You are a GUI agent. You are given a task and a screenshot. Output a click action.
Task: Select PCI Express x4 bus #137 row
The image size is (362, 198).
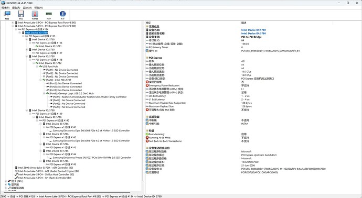pos(49,53)
